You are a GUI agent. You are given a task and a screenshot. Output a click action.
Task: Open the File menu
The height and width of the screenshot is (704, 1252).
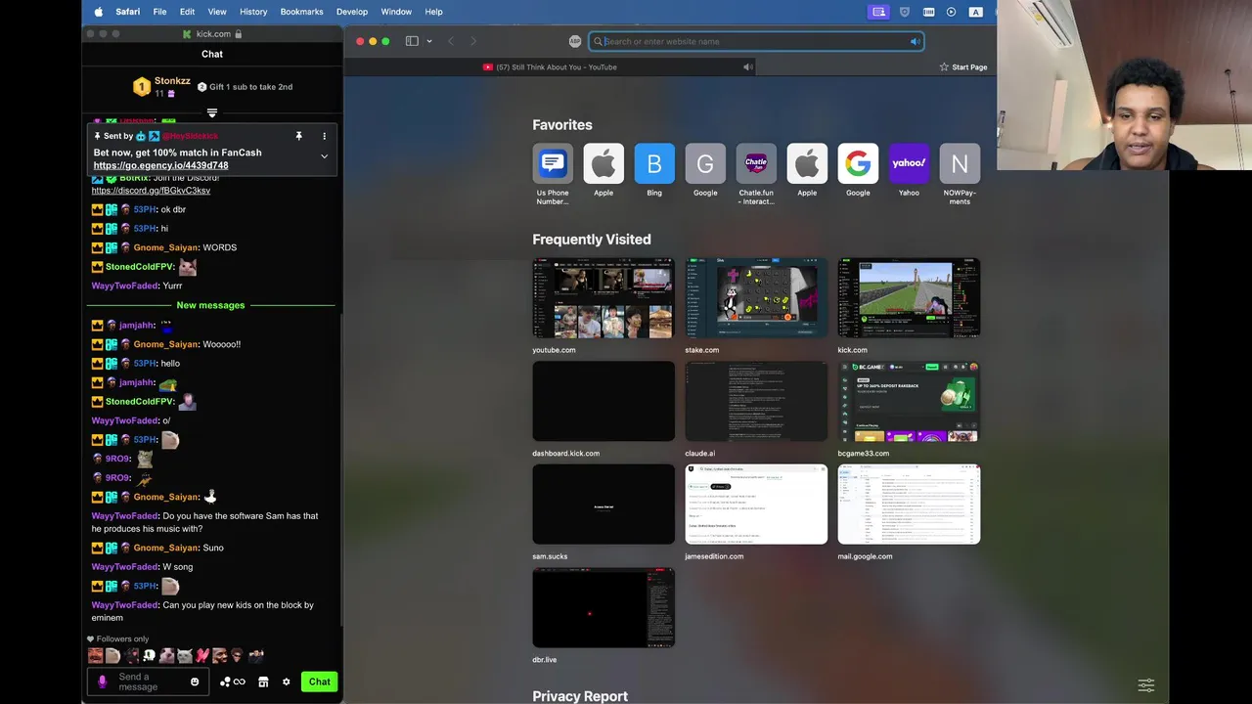(159, 12)
